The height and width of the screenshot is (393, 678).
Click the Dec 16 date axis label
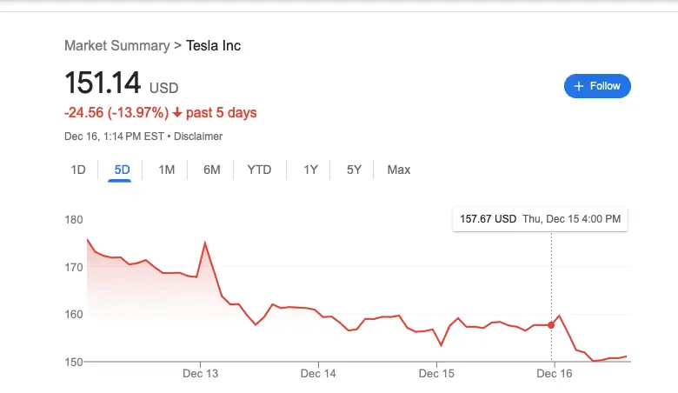coord(555,374)
